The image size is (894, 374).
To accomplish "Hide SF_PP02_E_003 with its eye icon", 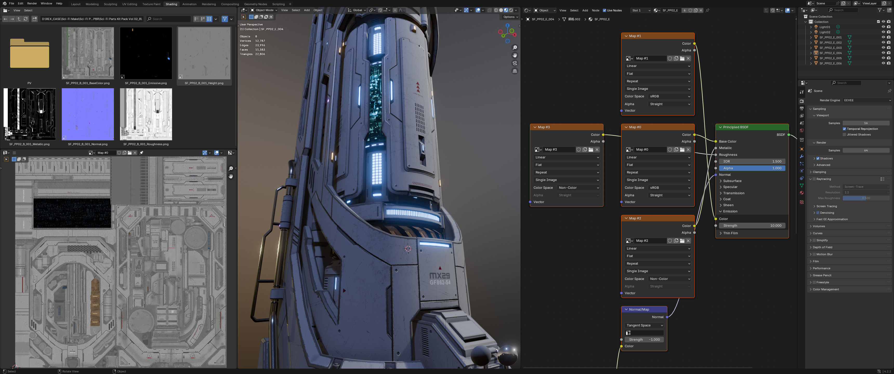I will 883,48.
